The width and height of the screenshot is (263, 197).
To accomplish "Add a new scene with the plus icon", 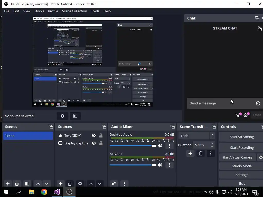I will click(x=7, y=184).
